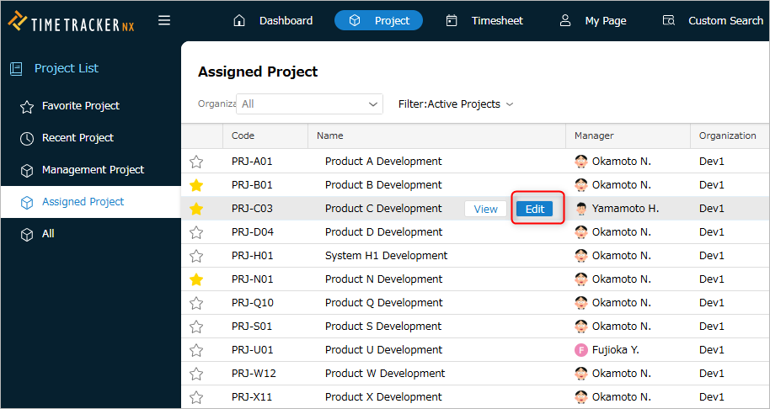Select Favorite Project in the sidebar

click(x=91, y=106)
